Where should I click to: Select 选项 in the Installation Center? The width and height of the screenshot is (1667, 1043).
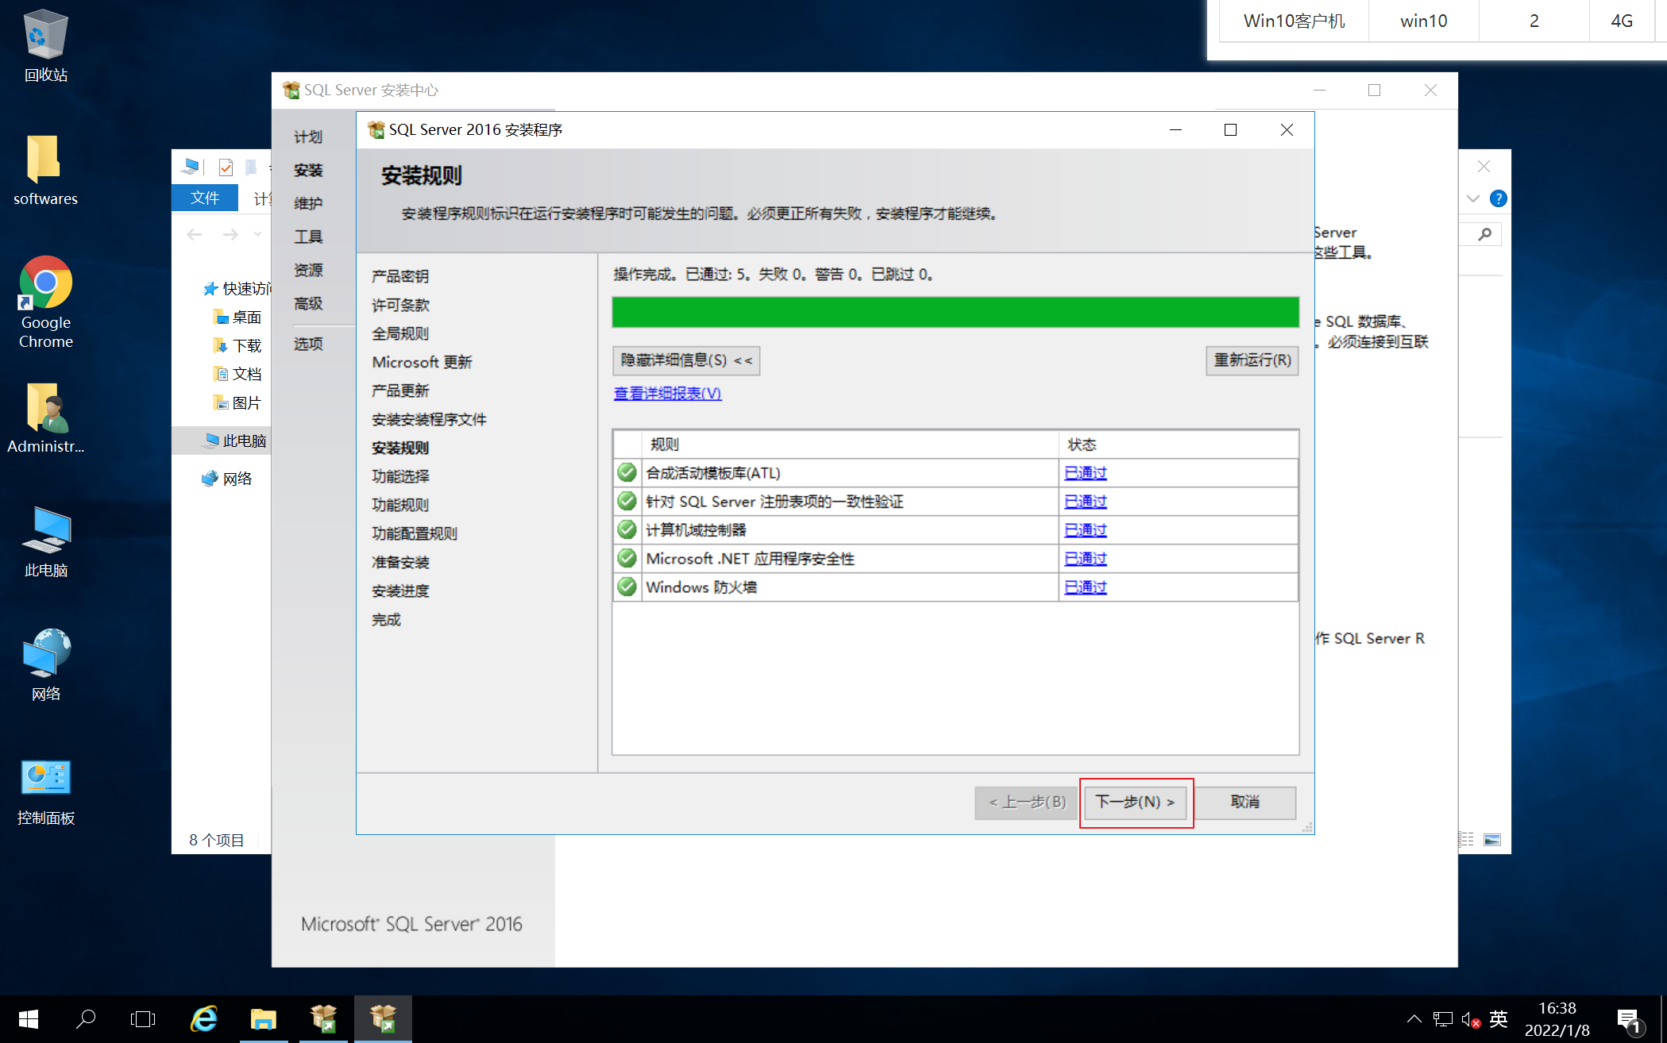(308, 344)
